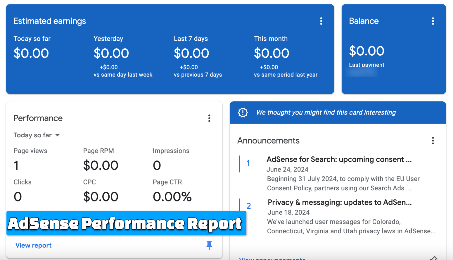The image size is (453, 260).
Task: Open Performance card three-dot menu
Action: coord(209,118)
